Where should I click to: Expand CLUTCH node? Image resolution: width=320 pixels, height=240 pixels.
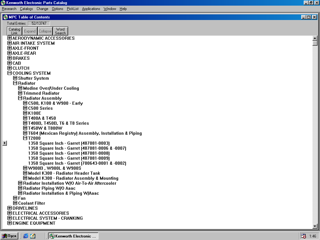pos(9,68)
